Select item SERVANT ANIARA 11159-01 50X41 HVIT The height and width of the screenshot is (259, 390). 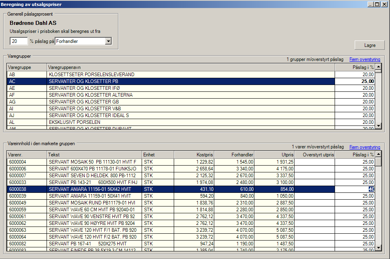coord(191,196)
